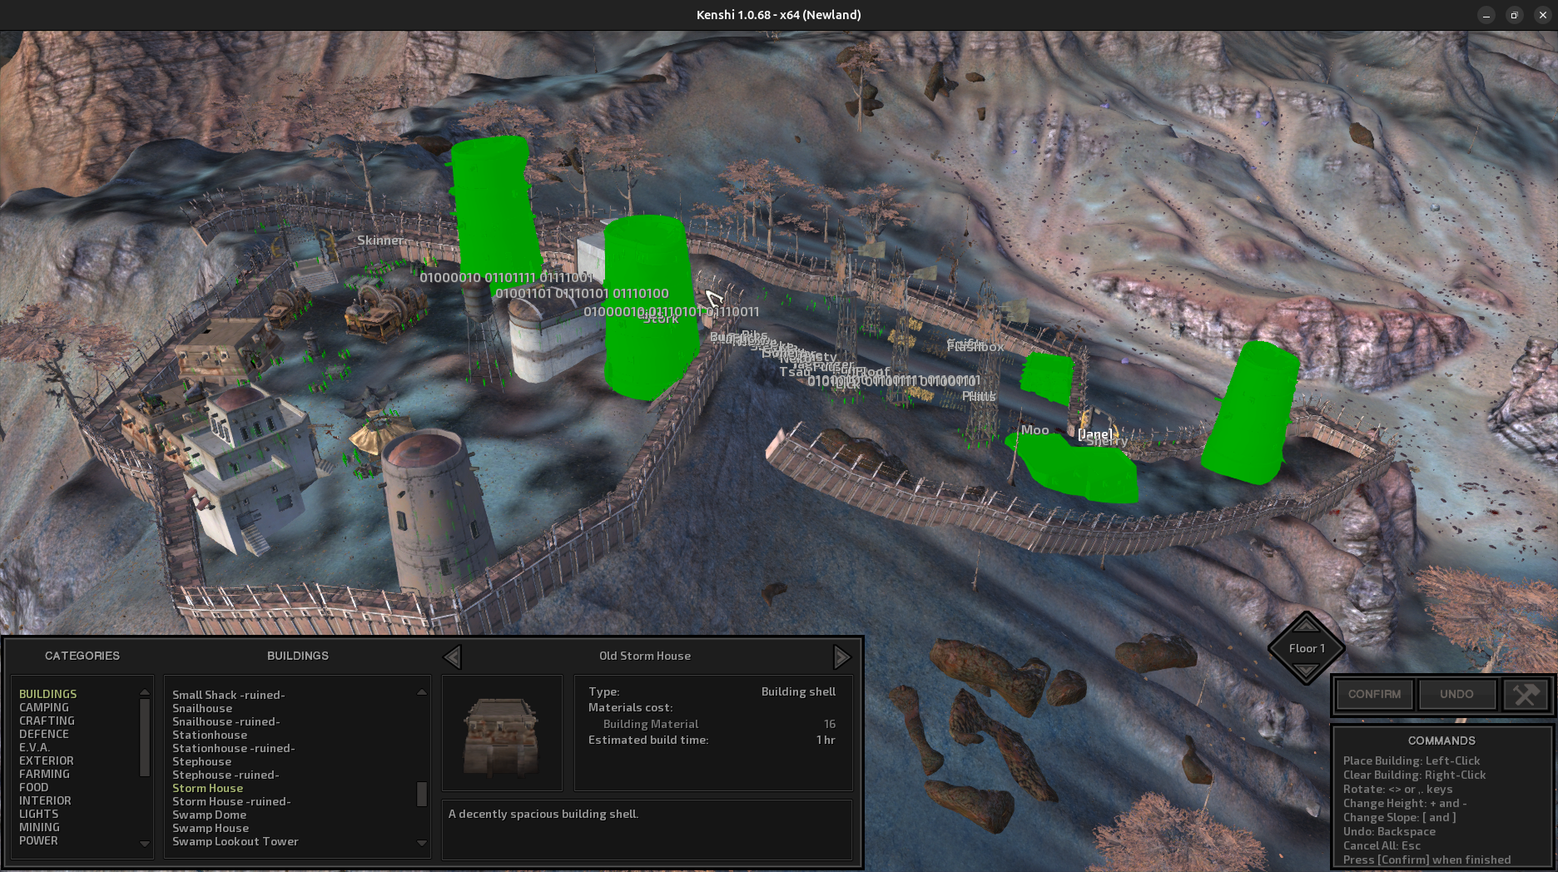Select the EXTERIOR category
This screenshot has width=1558, height=872.
pos(47,761)
